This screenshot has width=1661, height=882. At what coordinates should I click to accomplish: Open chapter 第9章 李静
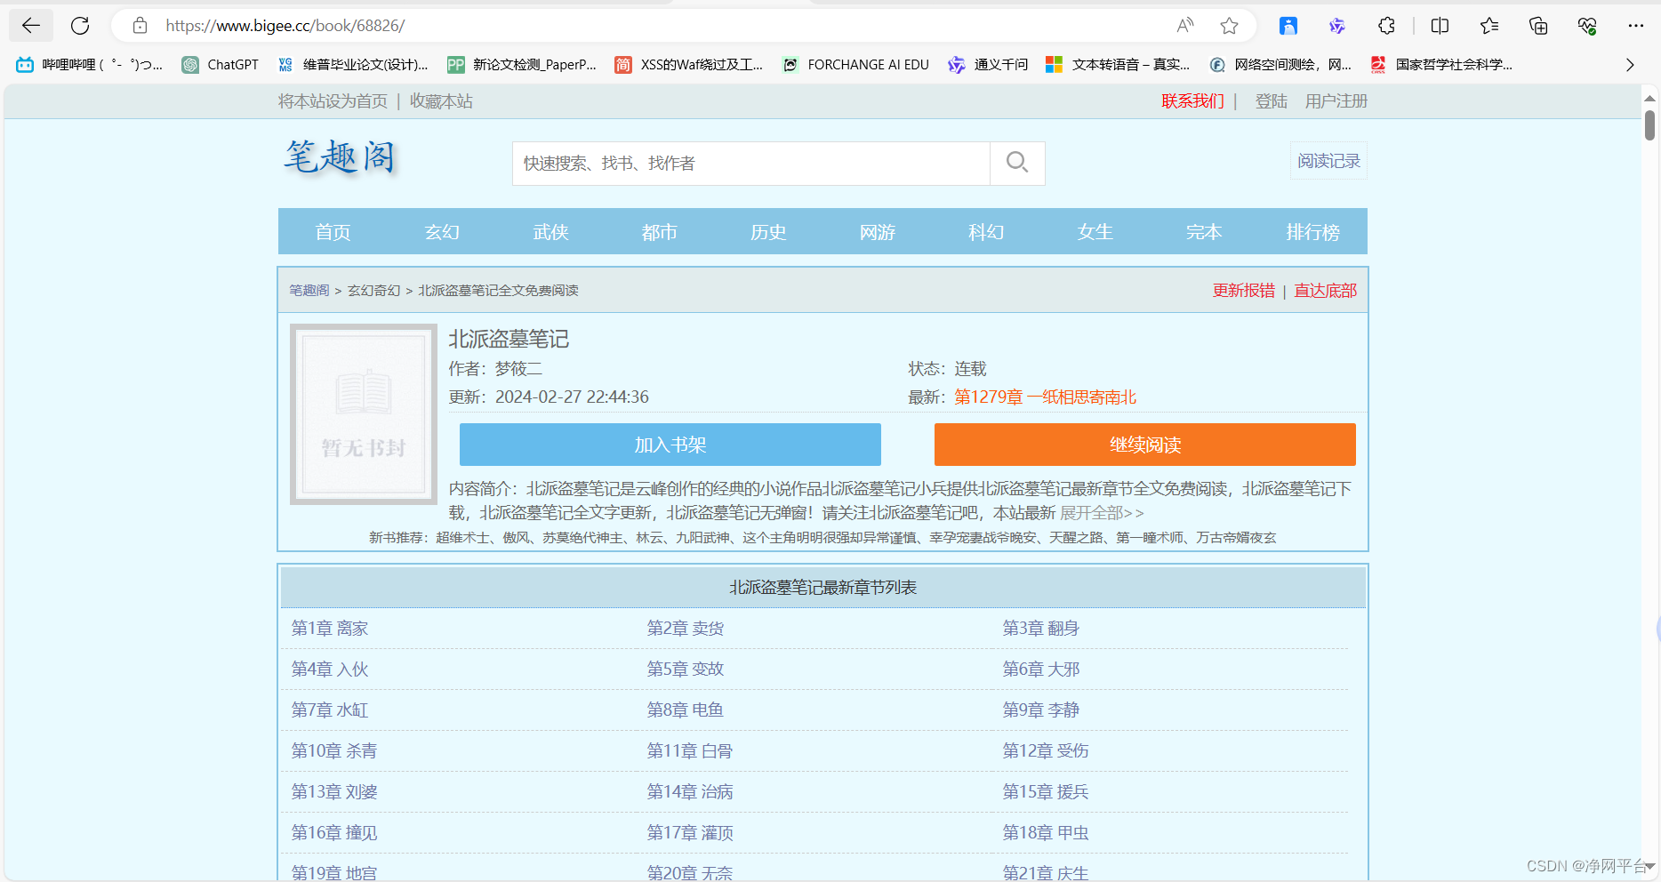[x=1041, y=710]
